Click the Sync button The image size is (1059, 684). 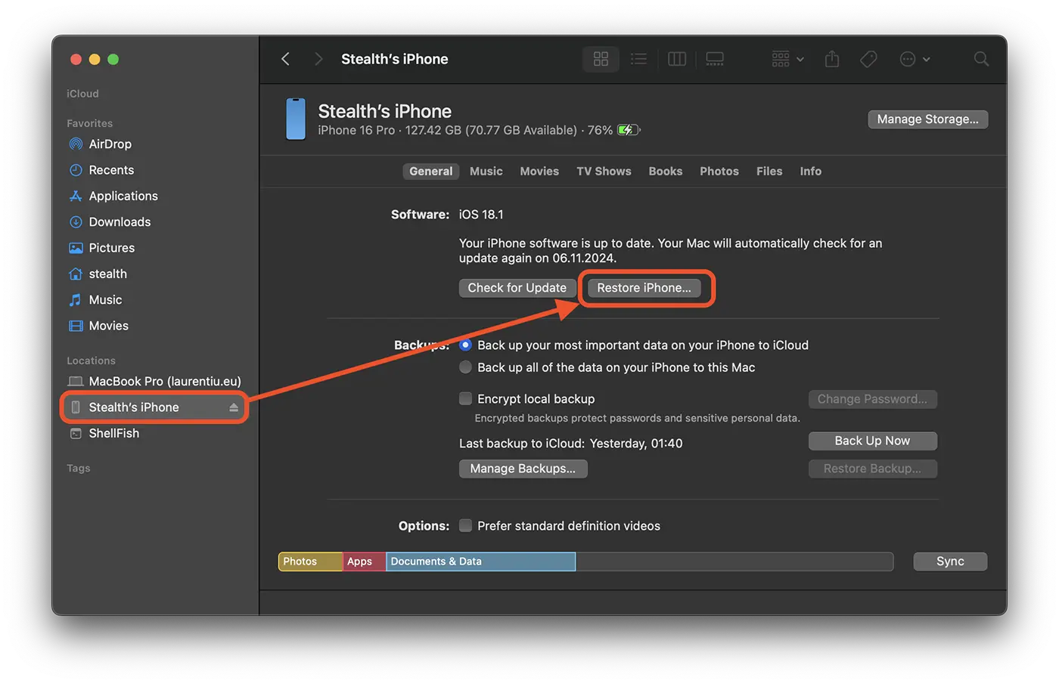pyautogui.click(x=950, y=562)
